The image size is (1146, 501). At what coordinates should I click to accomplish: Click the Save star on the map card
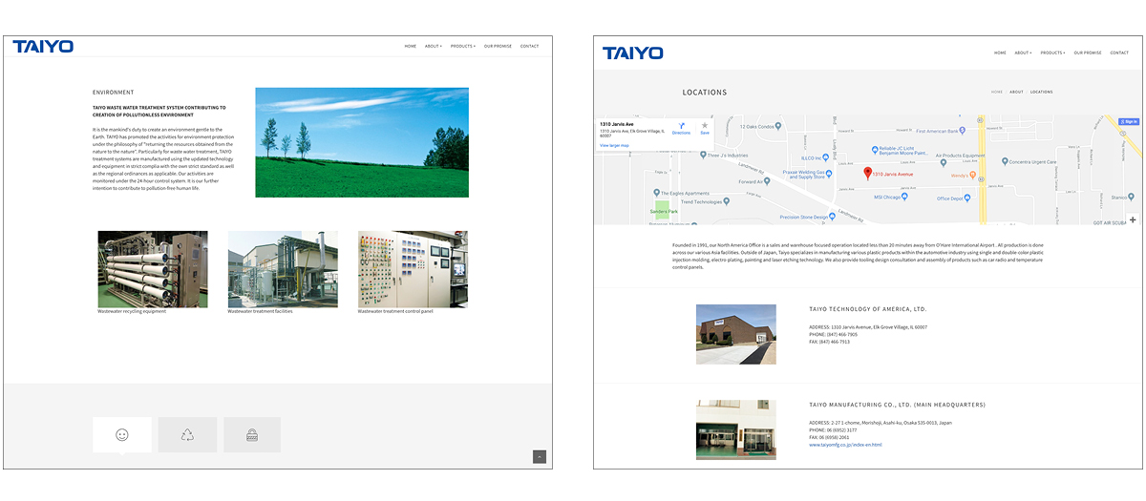click(705, 126)
